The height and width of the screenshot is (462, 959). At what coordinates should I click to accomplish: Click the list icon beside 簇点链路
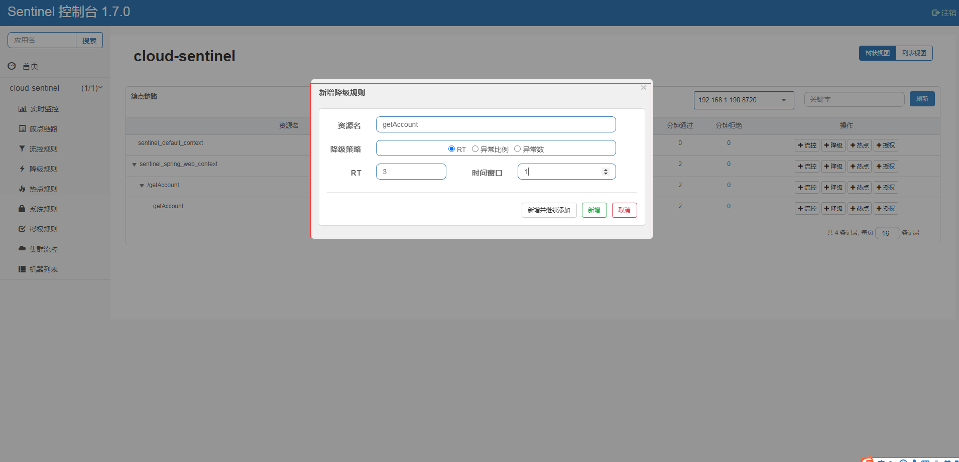point(22,128)
